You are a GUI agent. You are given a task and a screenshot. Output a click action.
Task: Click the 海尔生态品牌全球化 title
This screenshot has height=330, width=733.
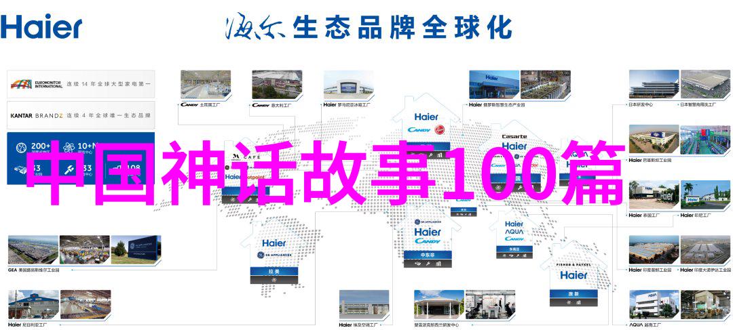[x=367, y=28]
